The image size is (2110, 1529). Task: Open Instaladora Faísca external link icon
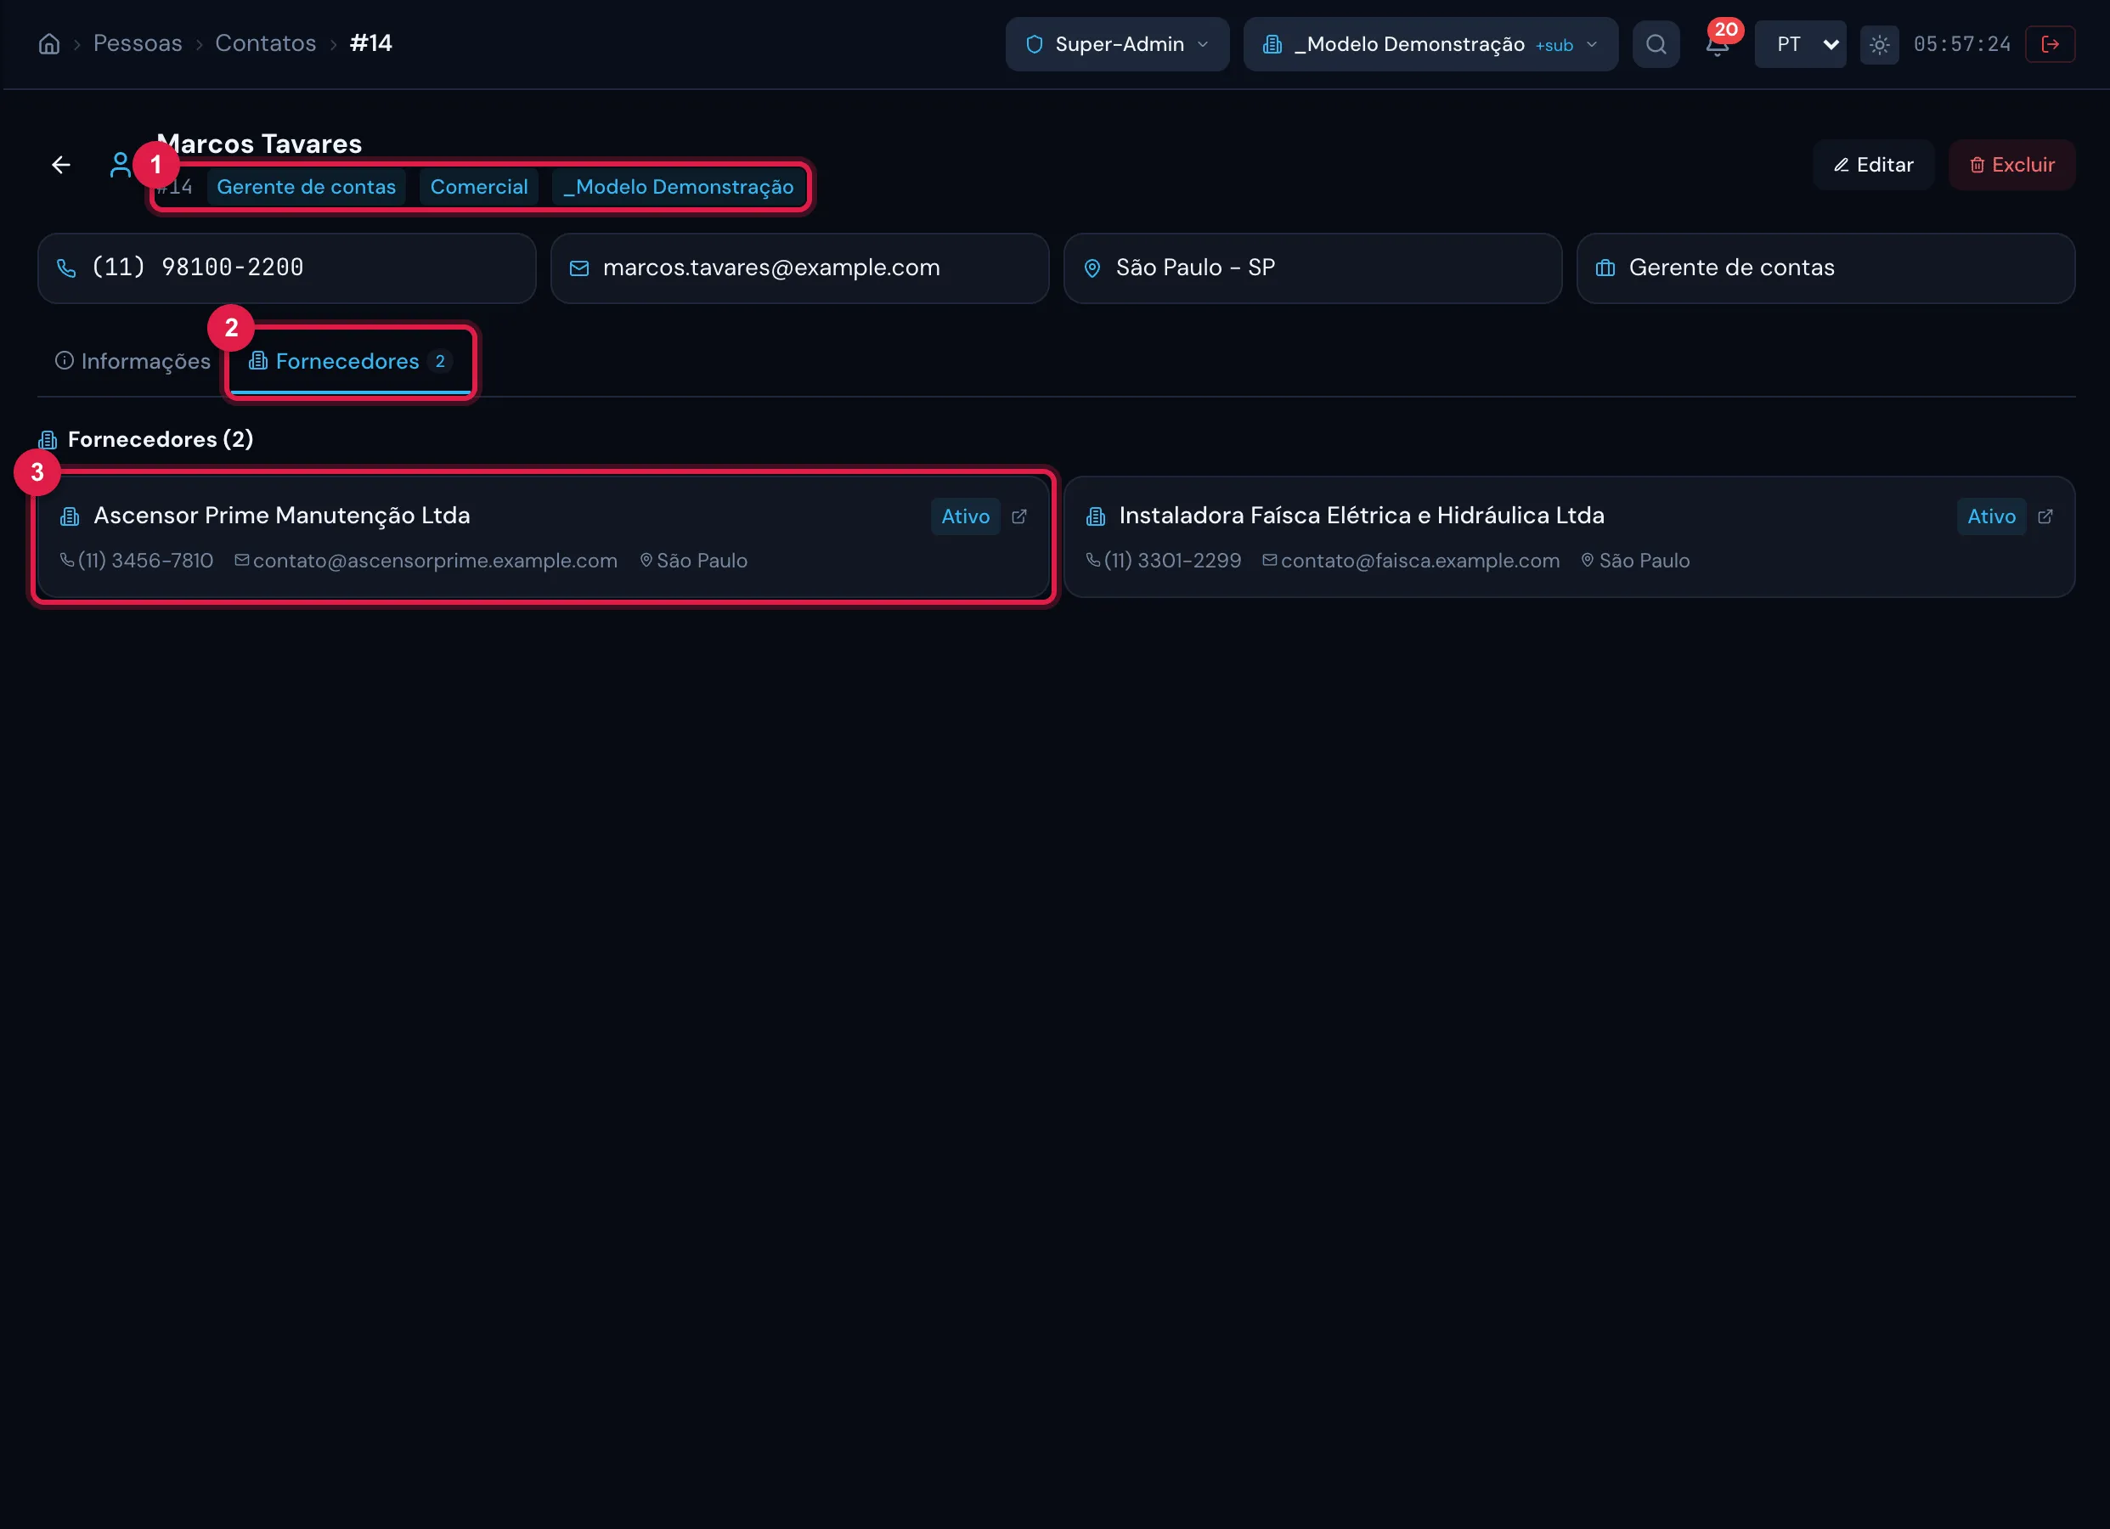(x=2045, y=516)
